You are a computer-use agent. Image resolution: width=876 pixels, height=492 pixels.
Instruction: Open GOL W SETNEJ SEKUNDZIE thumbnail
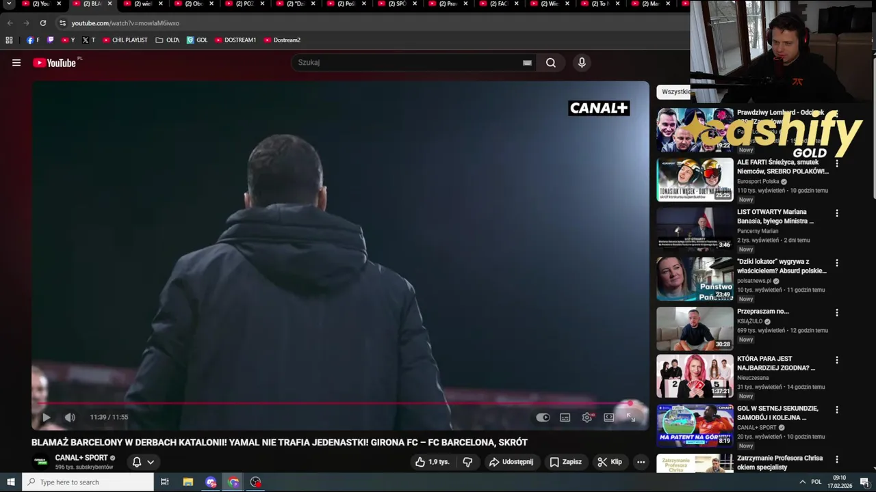pyautogui.click(x=695, y=426)
